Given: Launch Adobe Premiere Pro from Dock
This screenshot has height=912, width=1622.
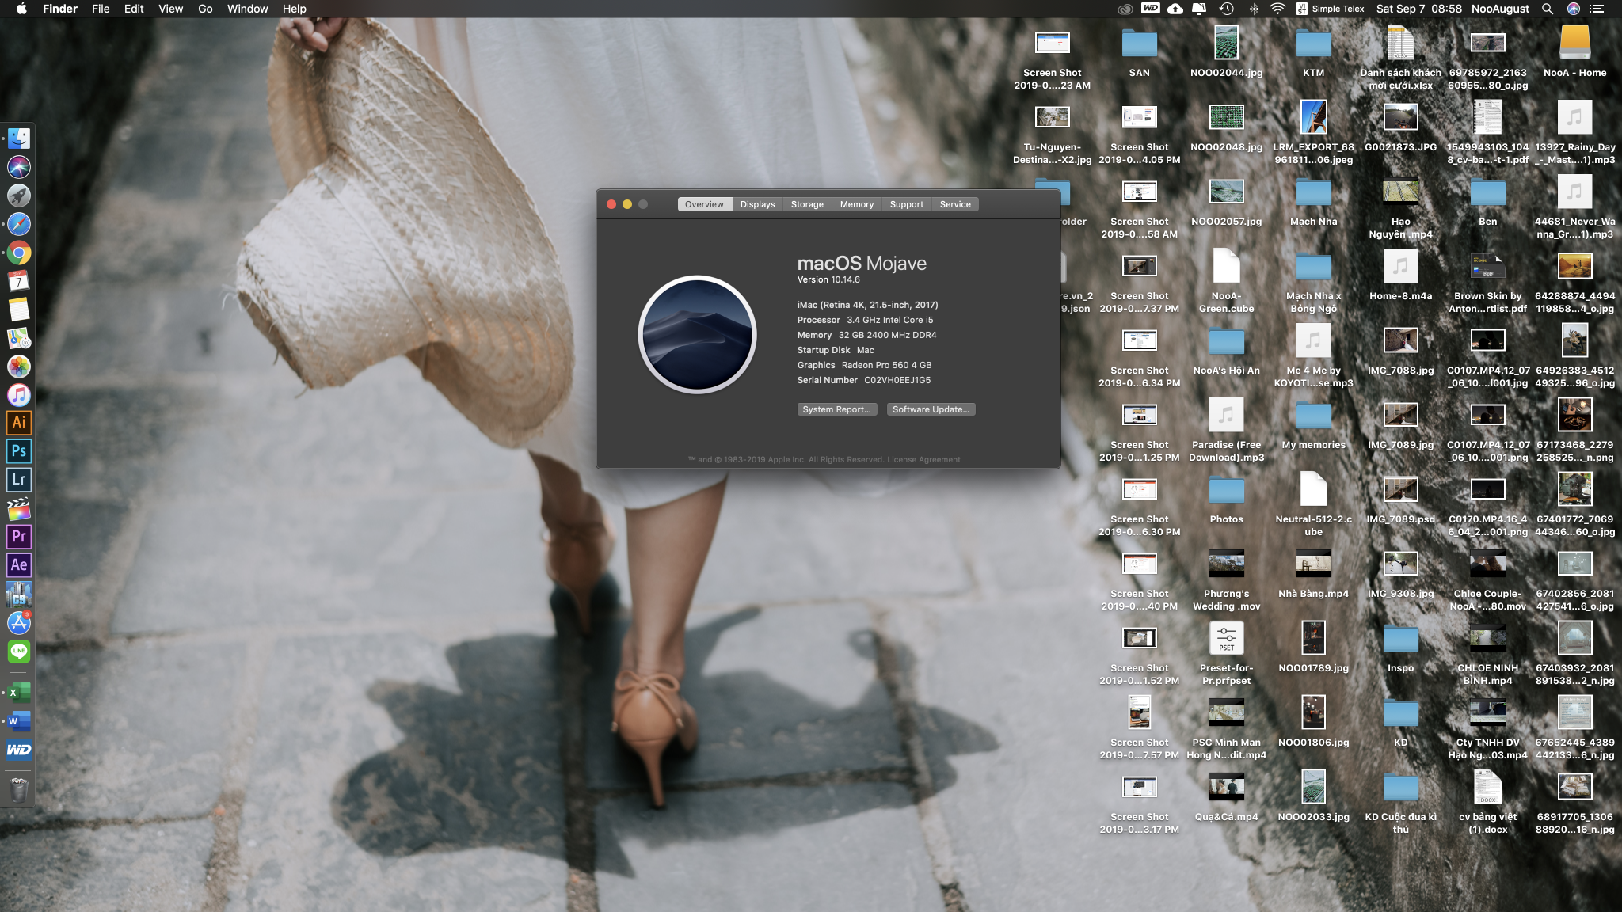Looking at the screenshot, I should point(19,537).
